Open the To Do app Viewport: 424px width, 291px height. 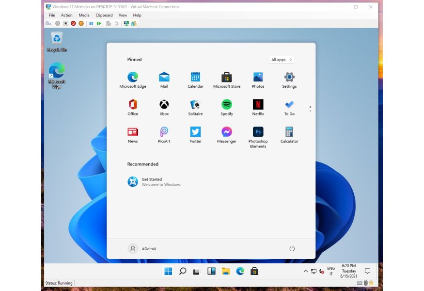pyautogui.click(x=289, y=108)
